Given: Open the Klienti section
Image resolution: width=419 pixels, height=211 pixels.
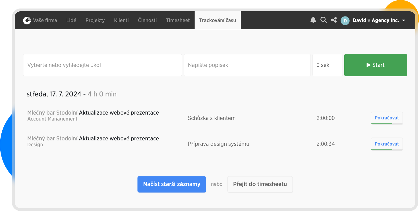Looking at the screenshot, I should pos(121,20).
